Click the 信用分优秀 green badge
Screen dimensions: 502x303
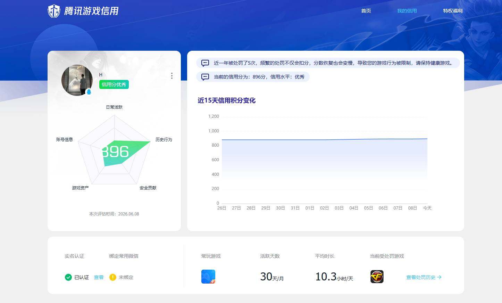[x=114, y=84]
